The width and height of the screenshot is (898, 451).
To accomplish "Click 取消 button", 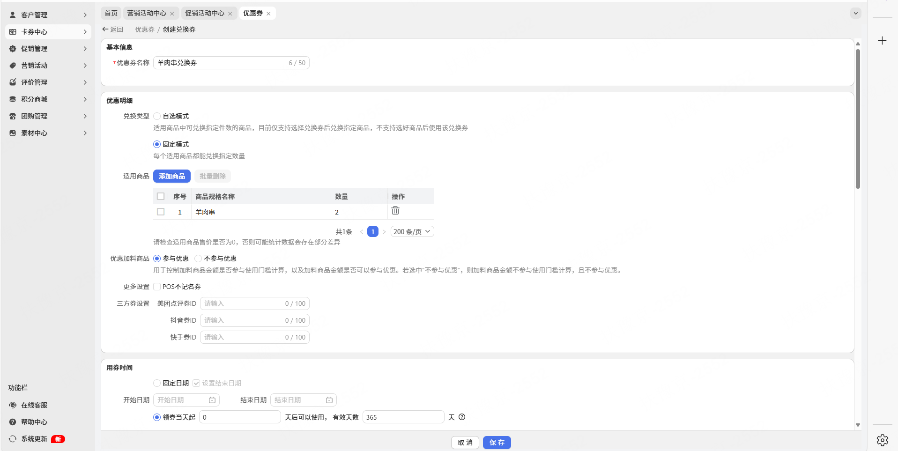I will (x=465, y=443).
